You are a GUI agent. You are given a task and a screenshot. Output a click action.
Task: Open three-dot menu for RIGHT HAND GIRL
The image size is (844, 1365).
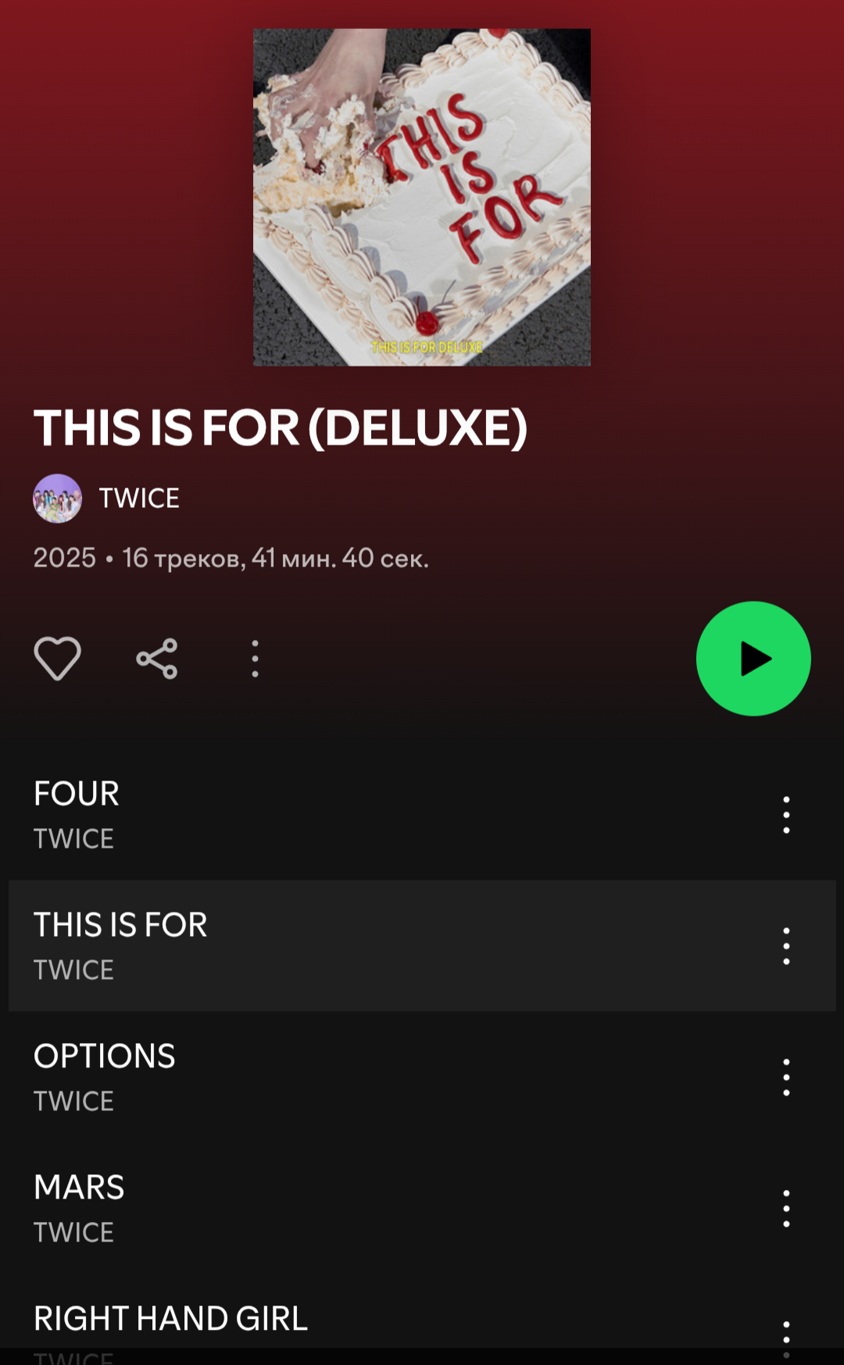(x=786, y=1339)
